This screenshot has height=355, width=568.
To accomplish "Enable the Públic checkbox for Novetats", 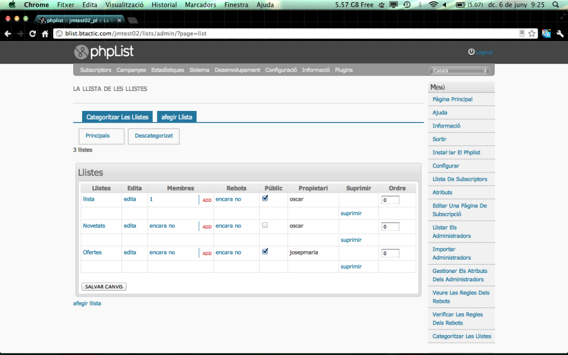I will 265,225.
